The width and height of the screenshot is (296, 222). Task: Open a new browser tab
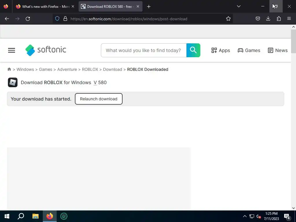(x=149, y=7)
